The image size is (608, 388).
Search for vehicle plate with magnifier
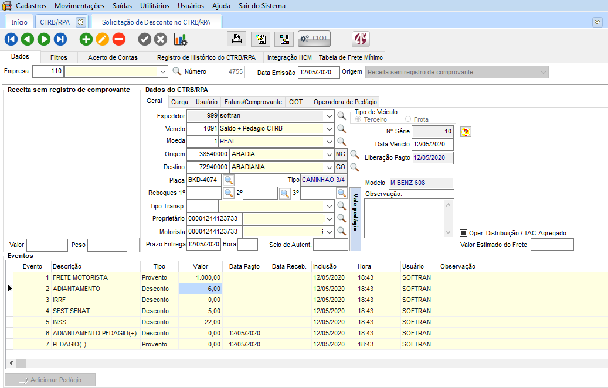click(x=229, y=180)
